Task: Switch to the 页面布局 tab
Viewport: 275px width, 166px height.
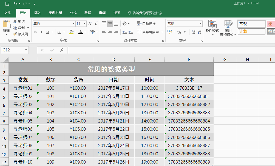Action: [x=55, y=13]
